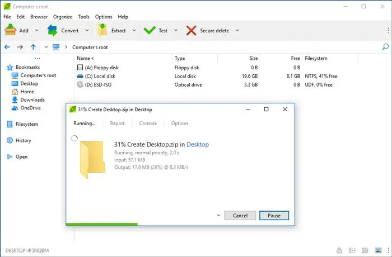Sort by the Free column header
The image size is (392, 257).
point(295,58)
